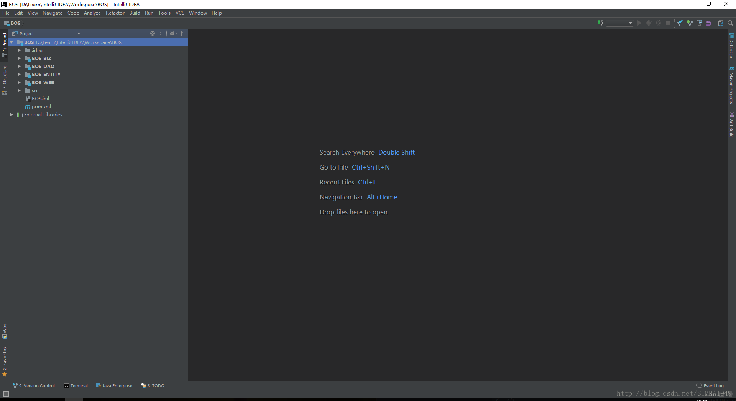Open the 9: Version Control tab
Image resolution: width=736 pixels, height=401 pixels.
coord(34,386)
